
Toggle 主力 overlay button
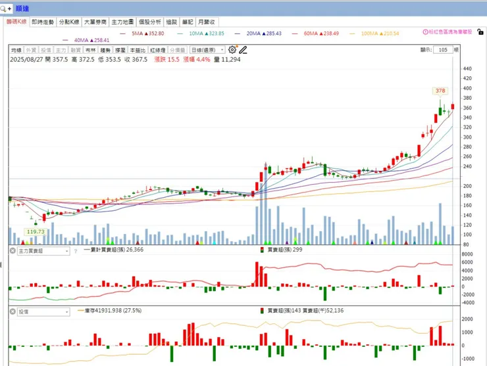[61, 50]
